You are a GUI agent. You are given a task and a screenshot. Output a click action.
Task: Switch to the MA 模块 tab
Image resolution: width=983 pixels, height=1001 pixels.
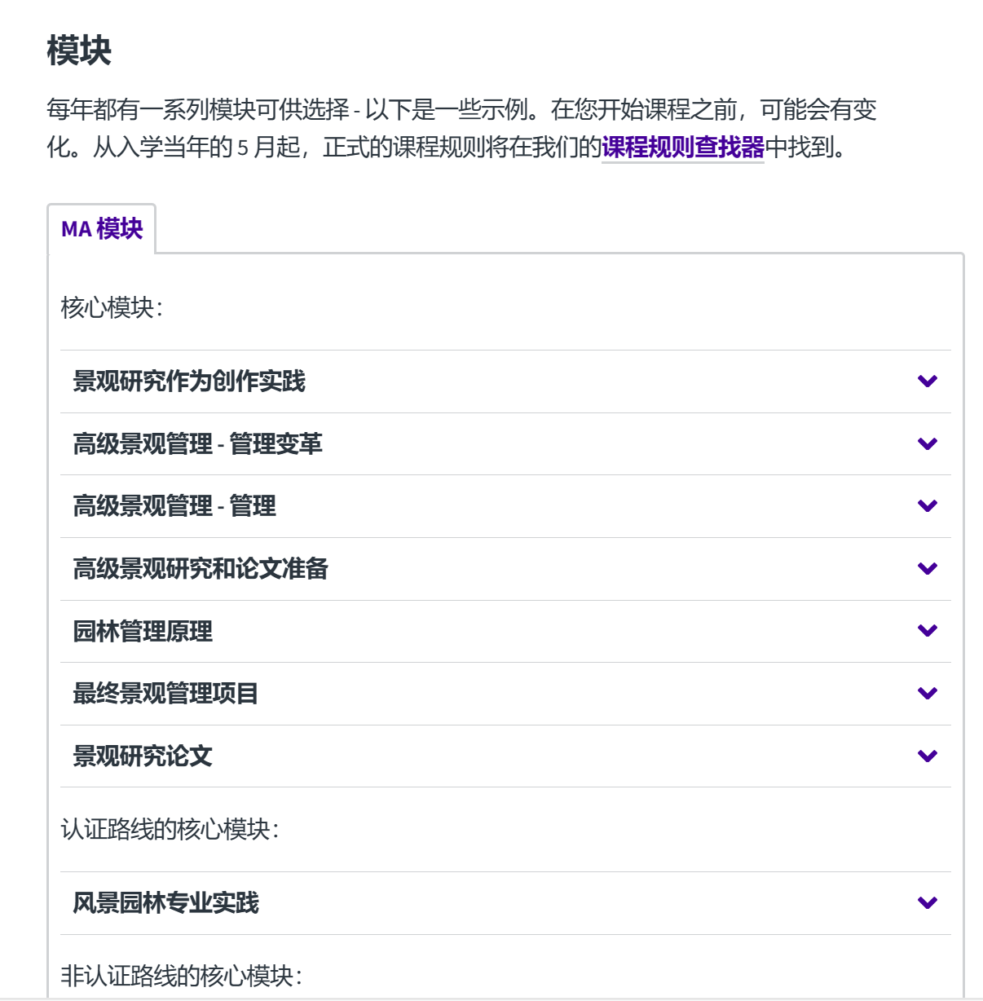click(102, 229)
